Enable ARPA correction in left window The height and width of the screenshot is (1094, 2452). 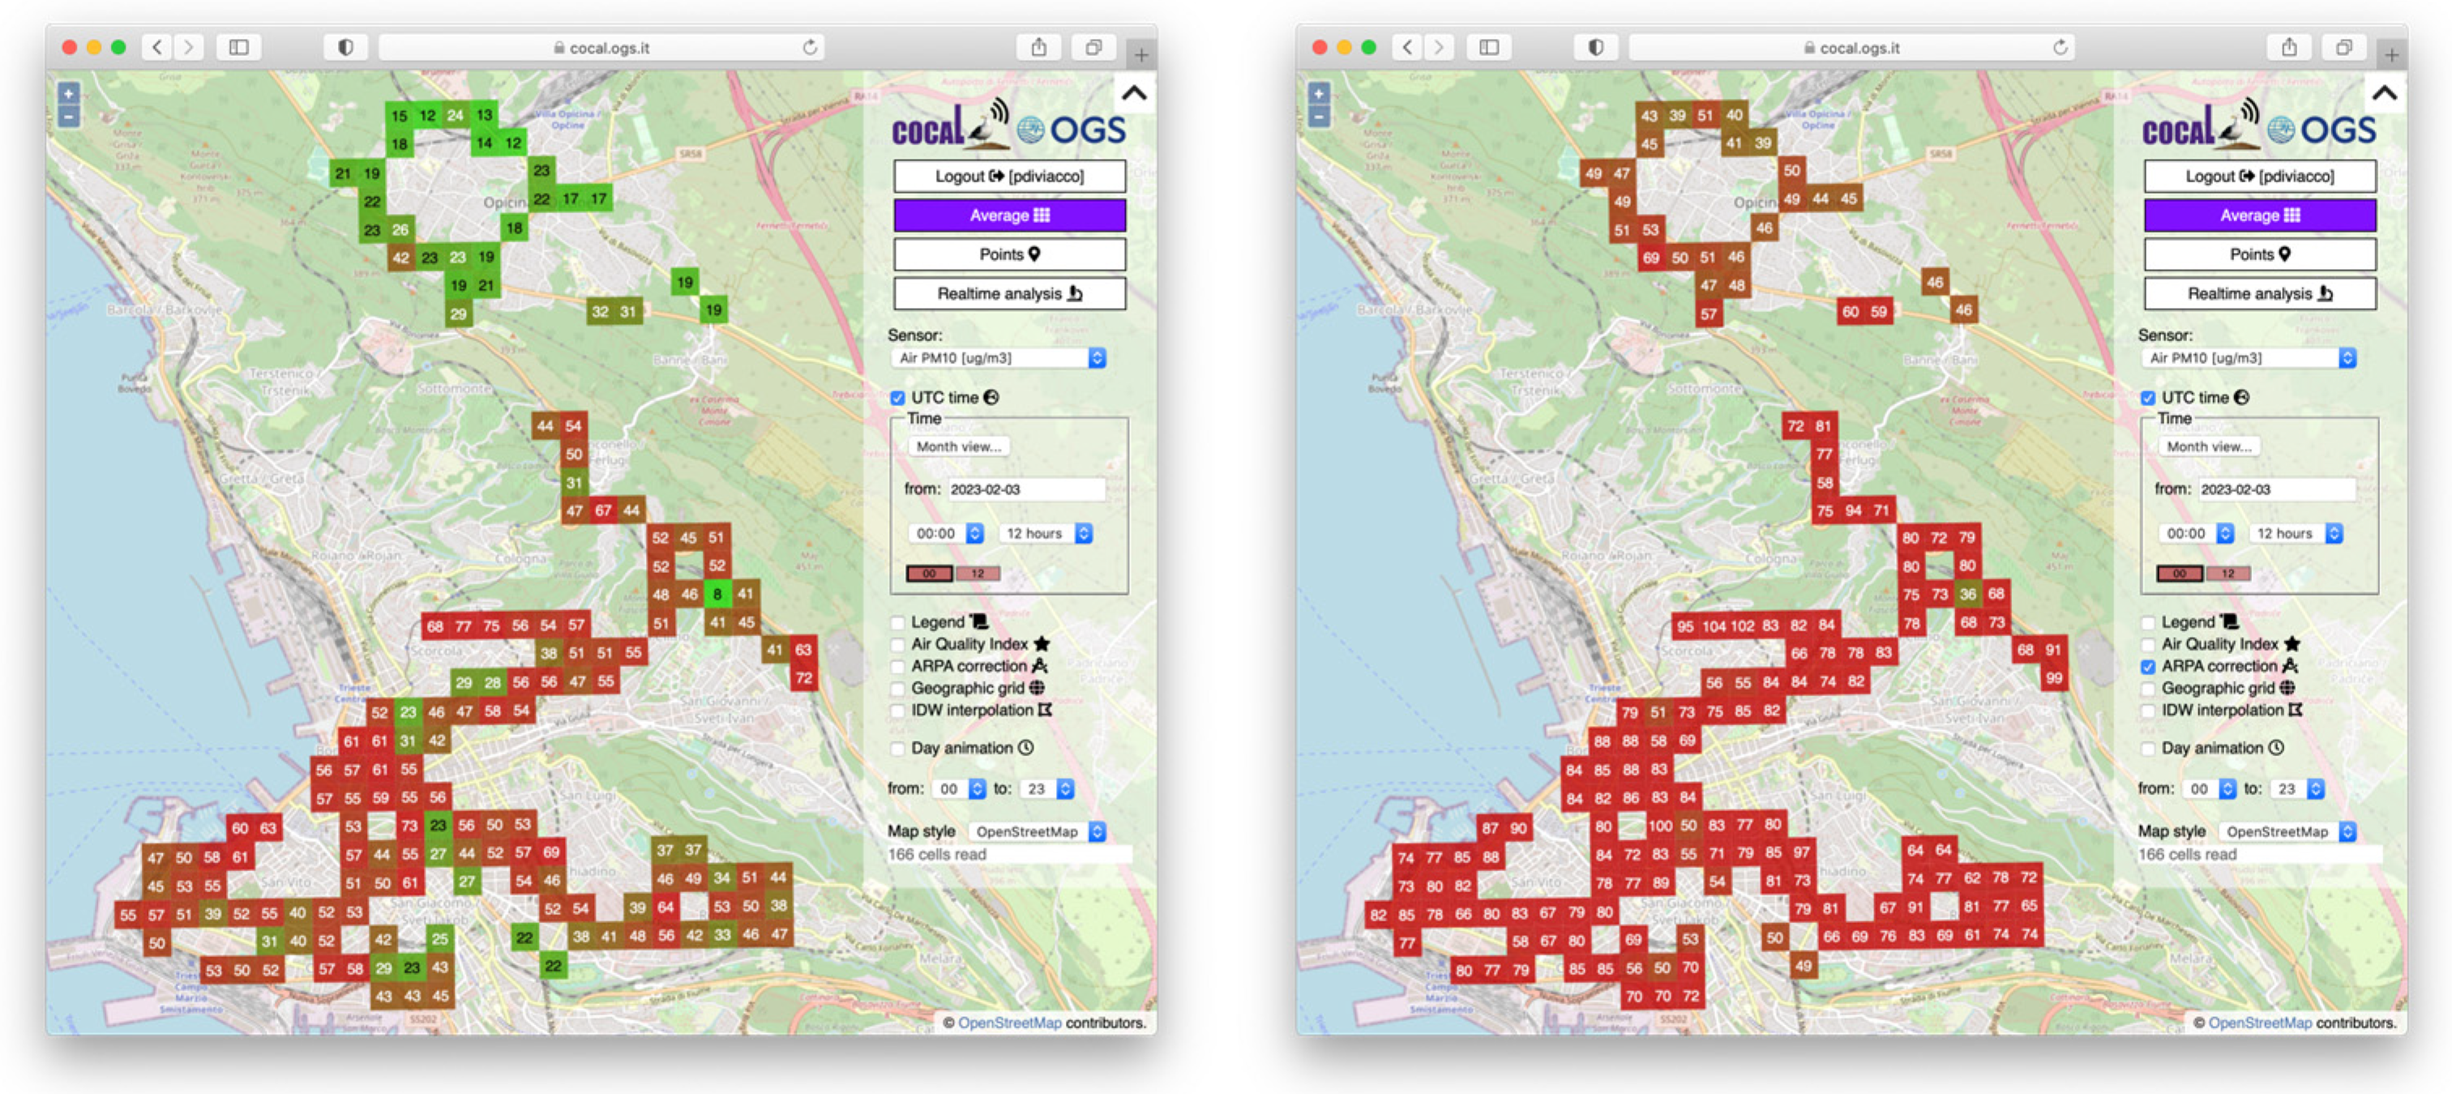click(897, 667)
